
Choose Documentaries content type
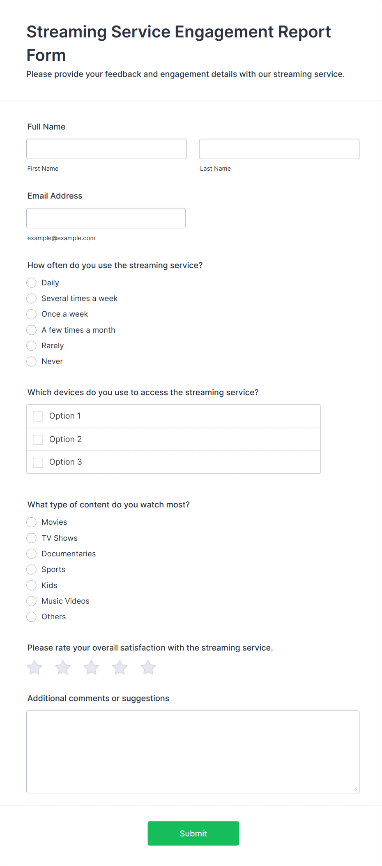(32, 554)
